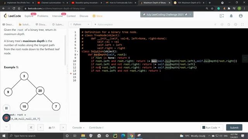Viewport: 248px width, 139px height.
Task: Click the LeetCode logo
Action: click(12, 16)
